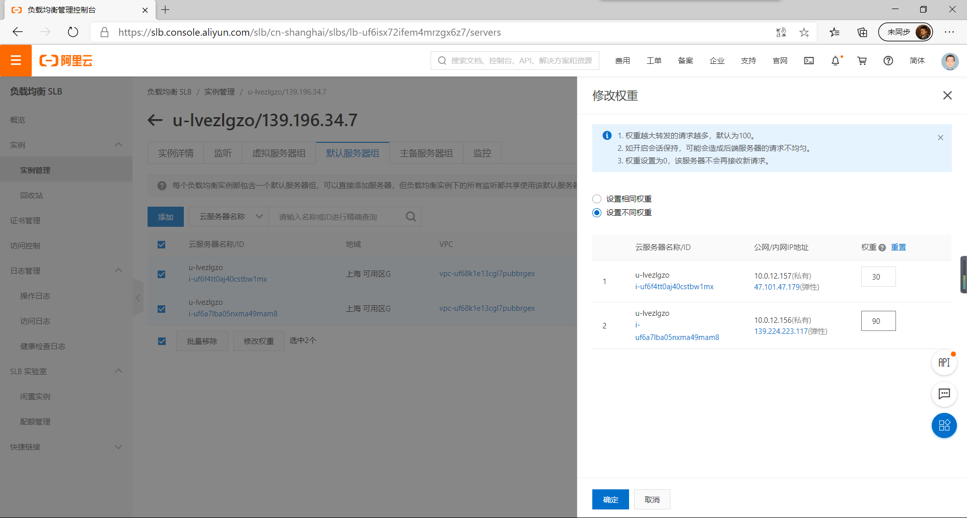The height and width of the screenshot is (518, 967).
Task: Add this page to browser favorites
Action: coord(804,32)
